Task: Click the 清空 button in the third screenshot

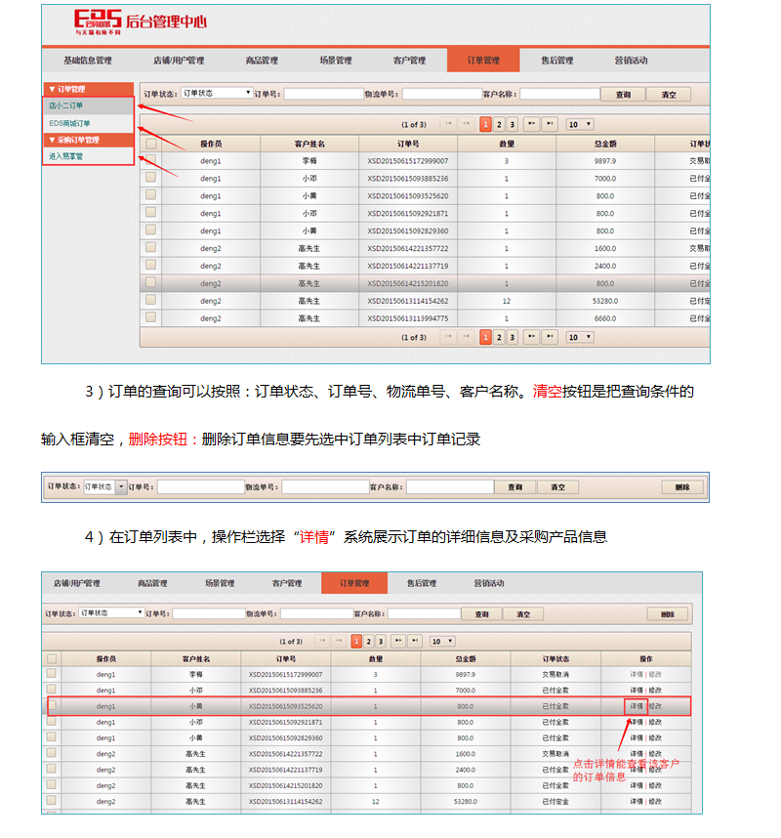Action: pyautogui.click(x=523, y=614)
